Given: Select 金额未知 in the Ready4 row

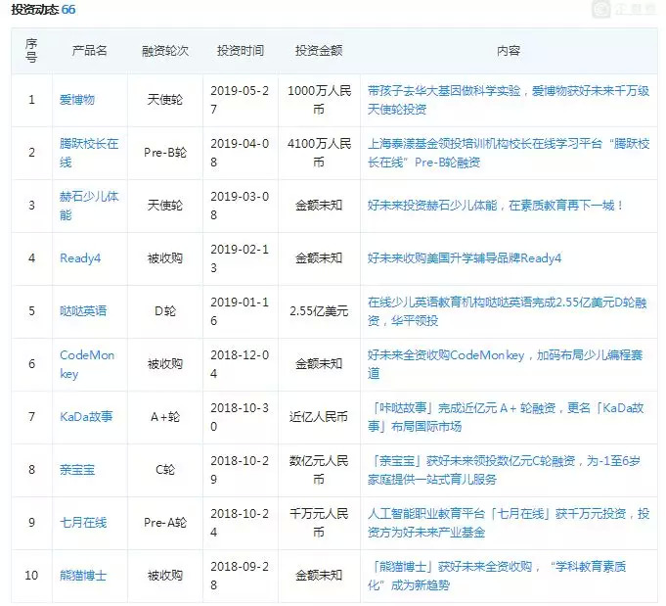Looking at the screenshot, I should (319, 258).
